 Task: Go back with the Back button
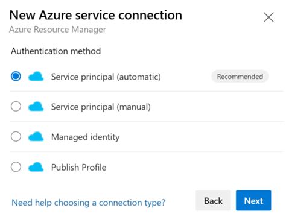click(213, 201)
